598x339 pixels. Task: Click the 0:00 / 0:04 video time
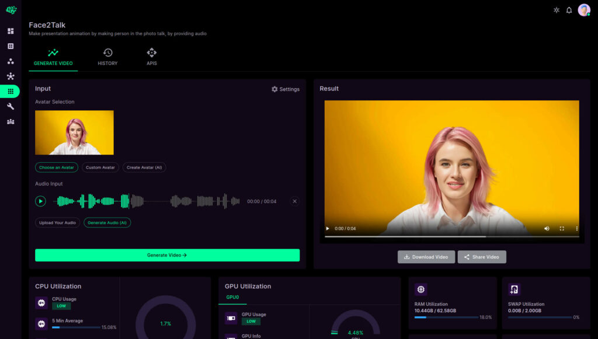[345, 229]
